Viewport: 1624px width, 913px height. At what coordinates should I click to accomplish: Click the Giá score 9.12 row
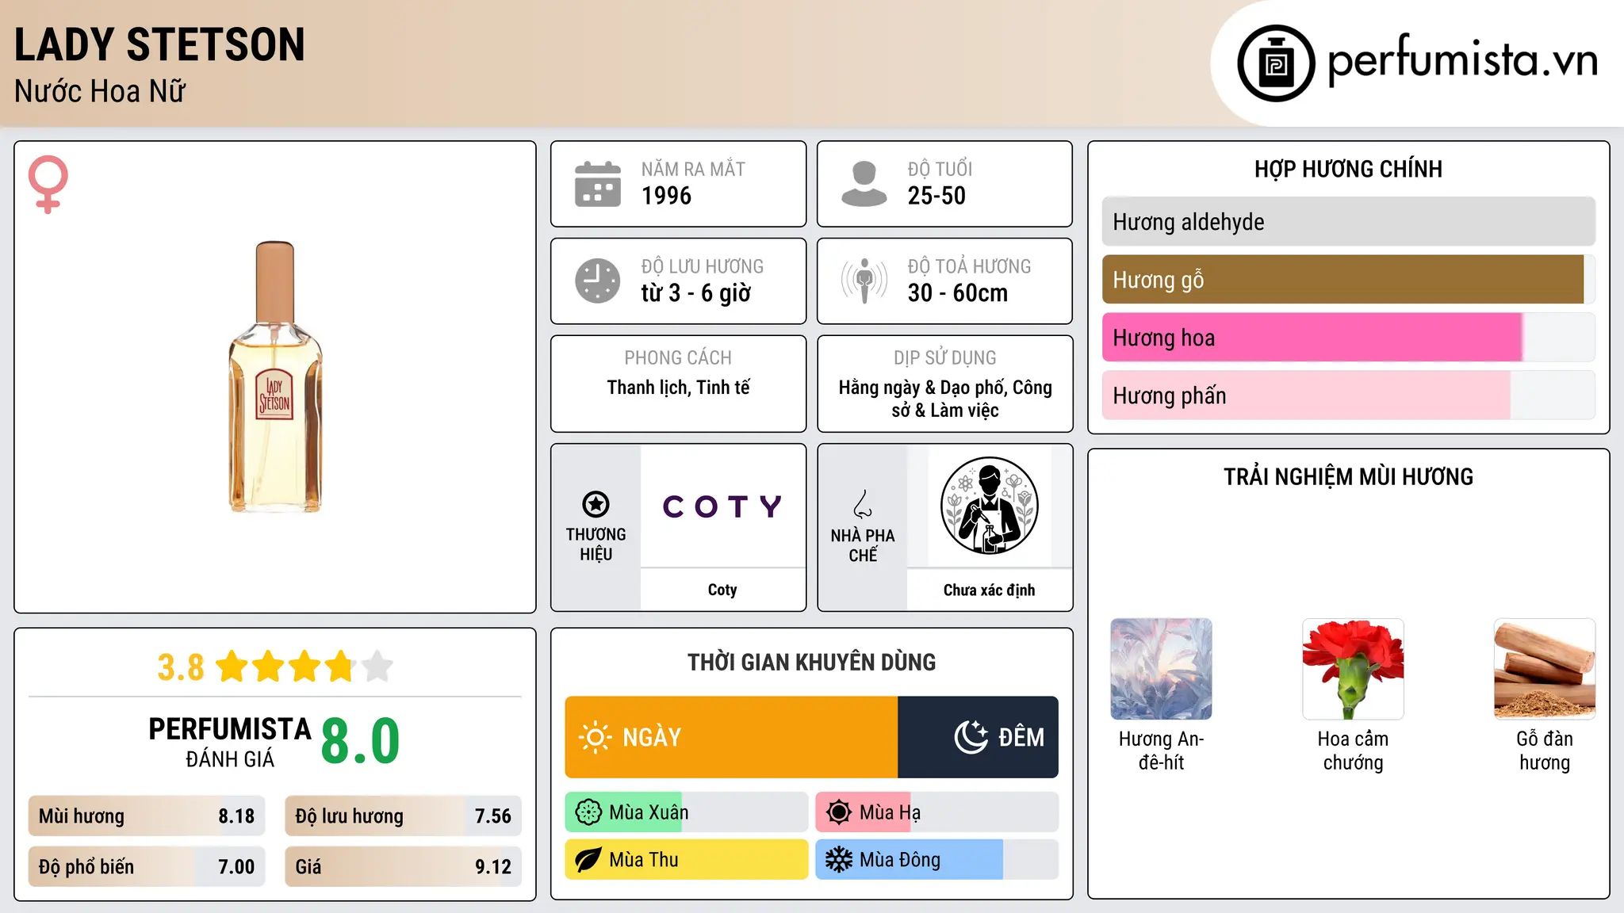tap(404, 867)
